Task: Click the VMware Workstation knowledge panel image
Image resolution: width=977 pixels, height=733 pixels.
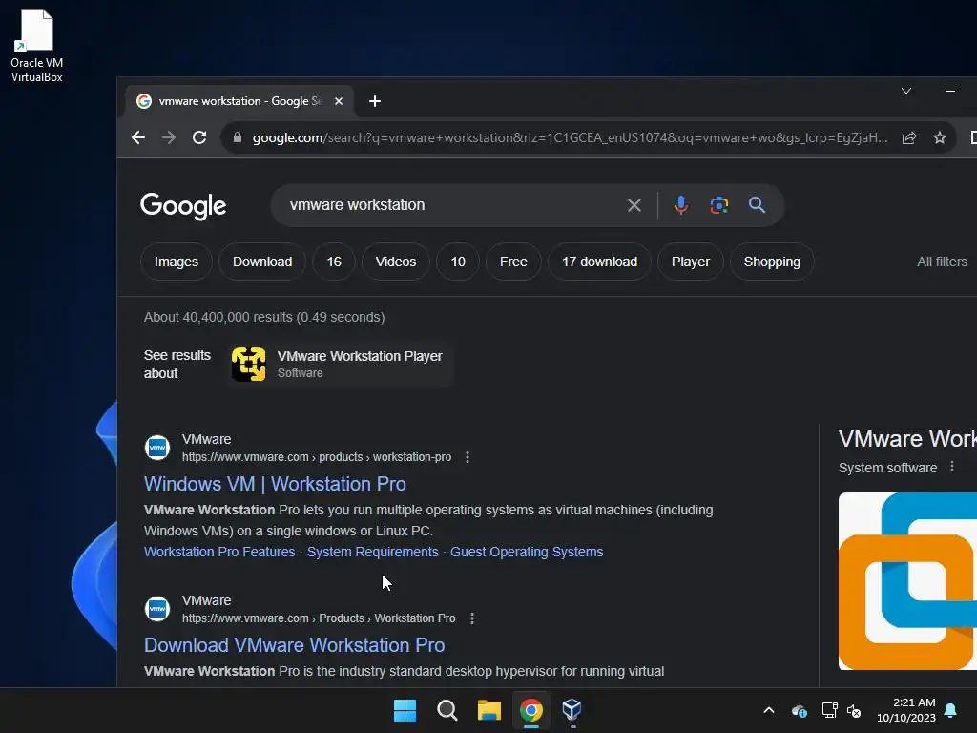Action: (x=908, y=581)
